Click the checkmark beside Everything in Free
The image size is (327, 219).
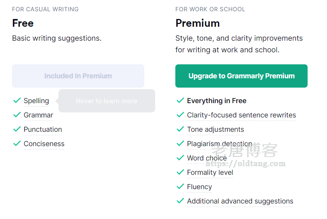tap(180, 100)
